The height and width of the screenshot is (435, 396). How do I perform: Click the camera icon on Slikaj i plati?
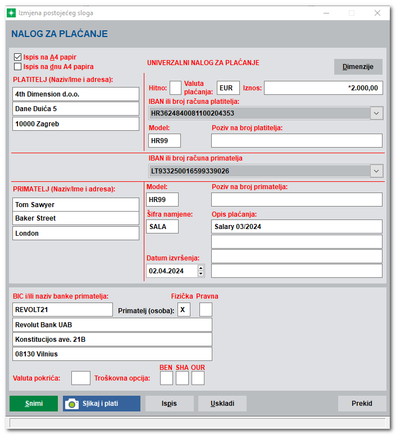72,404
